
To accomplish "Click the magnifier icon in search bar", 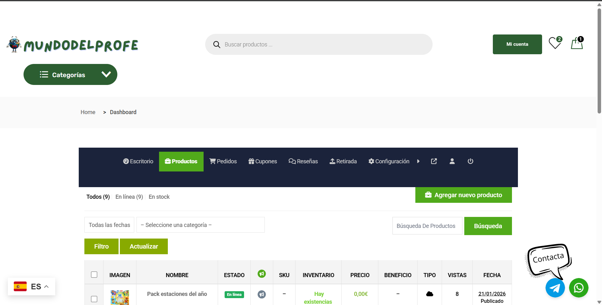I will pyautogui.click(x=216, y=45).
